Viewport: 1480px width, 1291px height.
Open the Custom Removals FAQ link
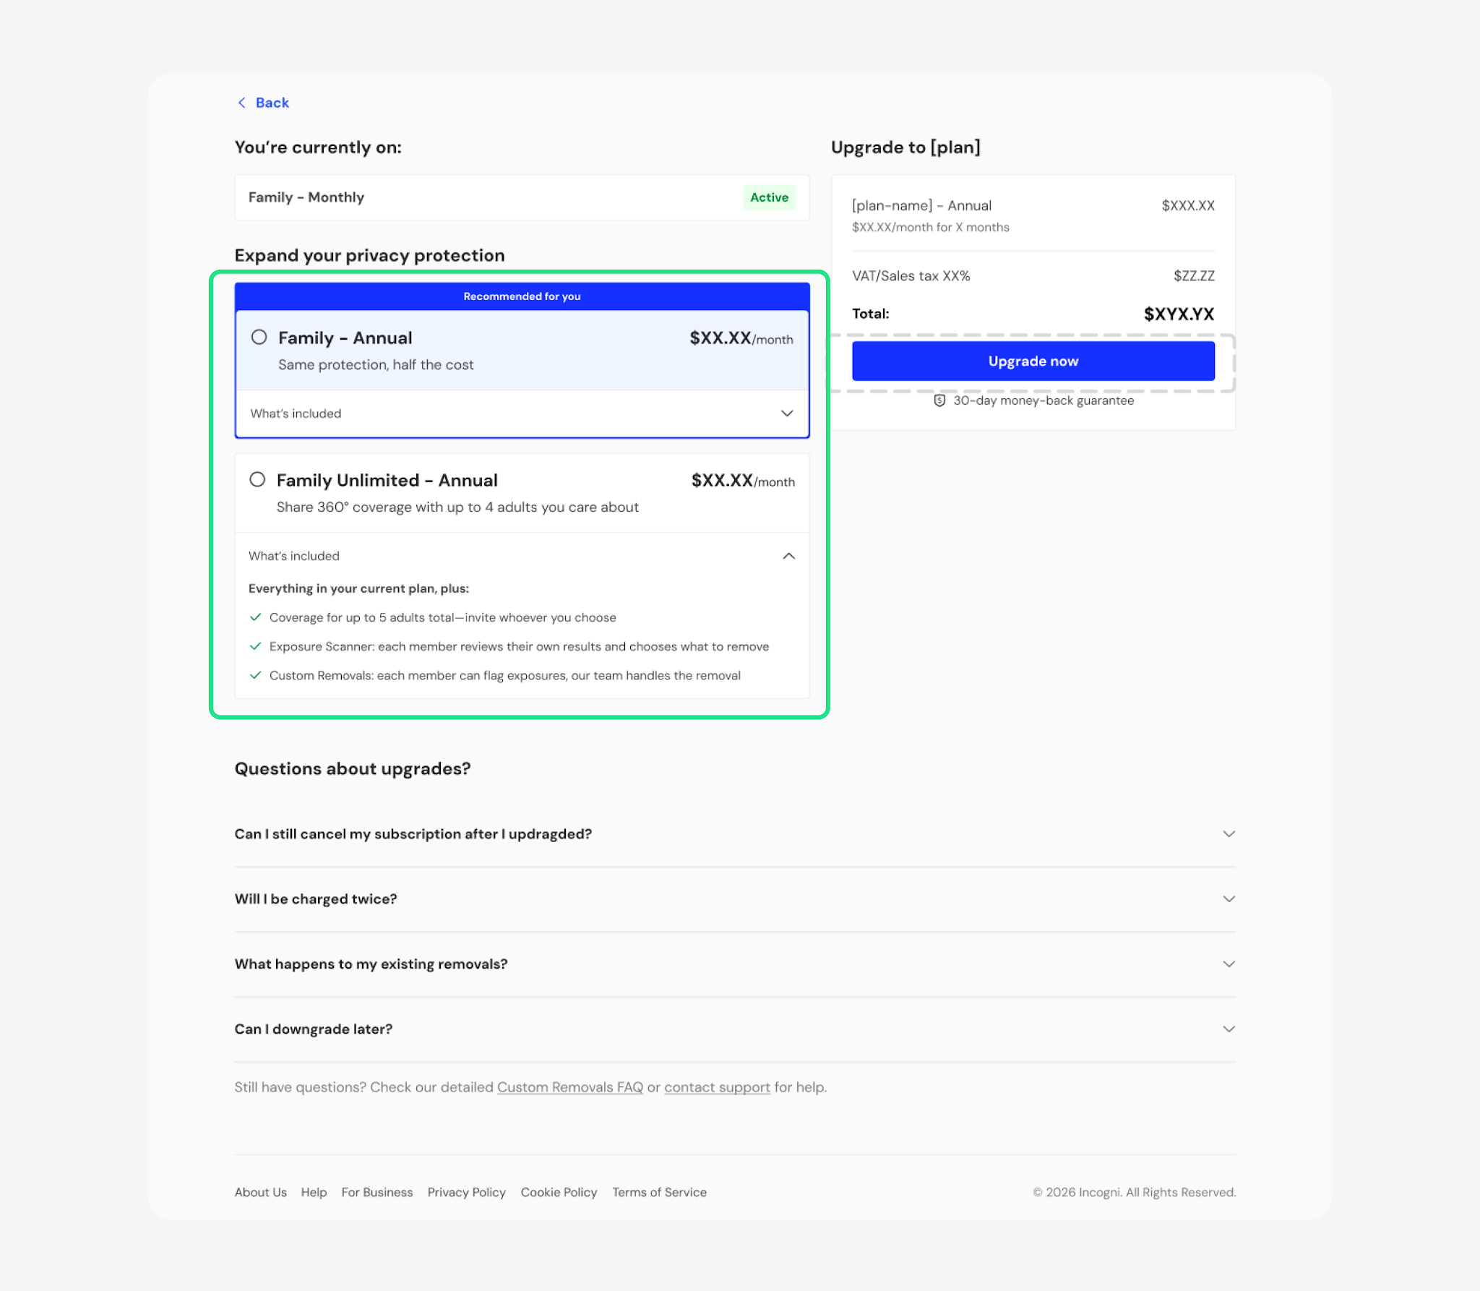(x=569, y=1087)
